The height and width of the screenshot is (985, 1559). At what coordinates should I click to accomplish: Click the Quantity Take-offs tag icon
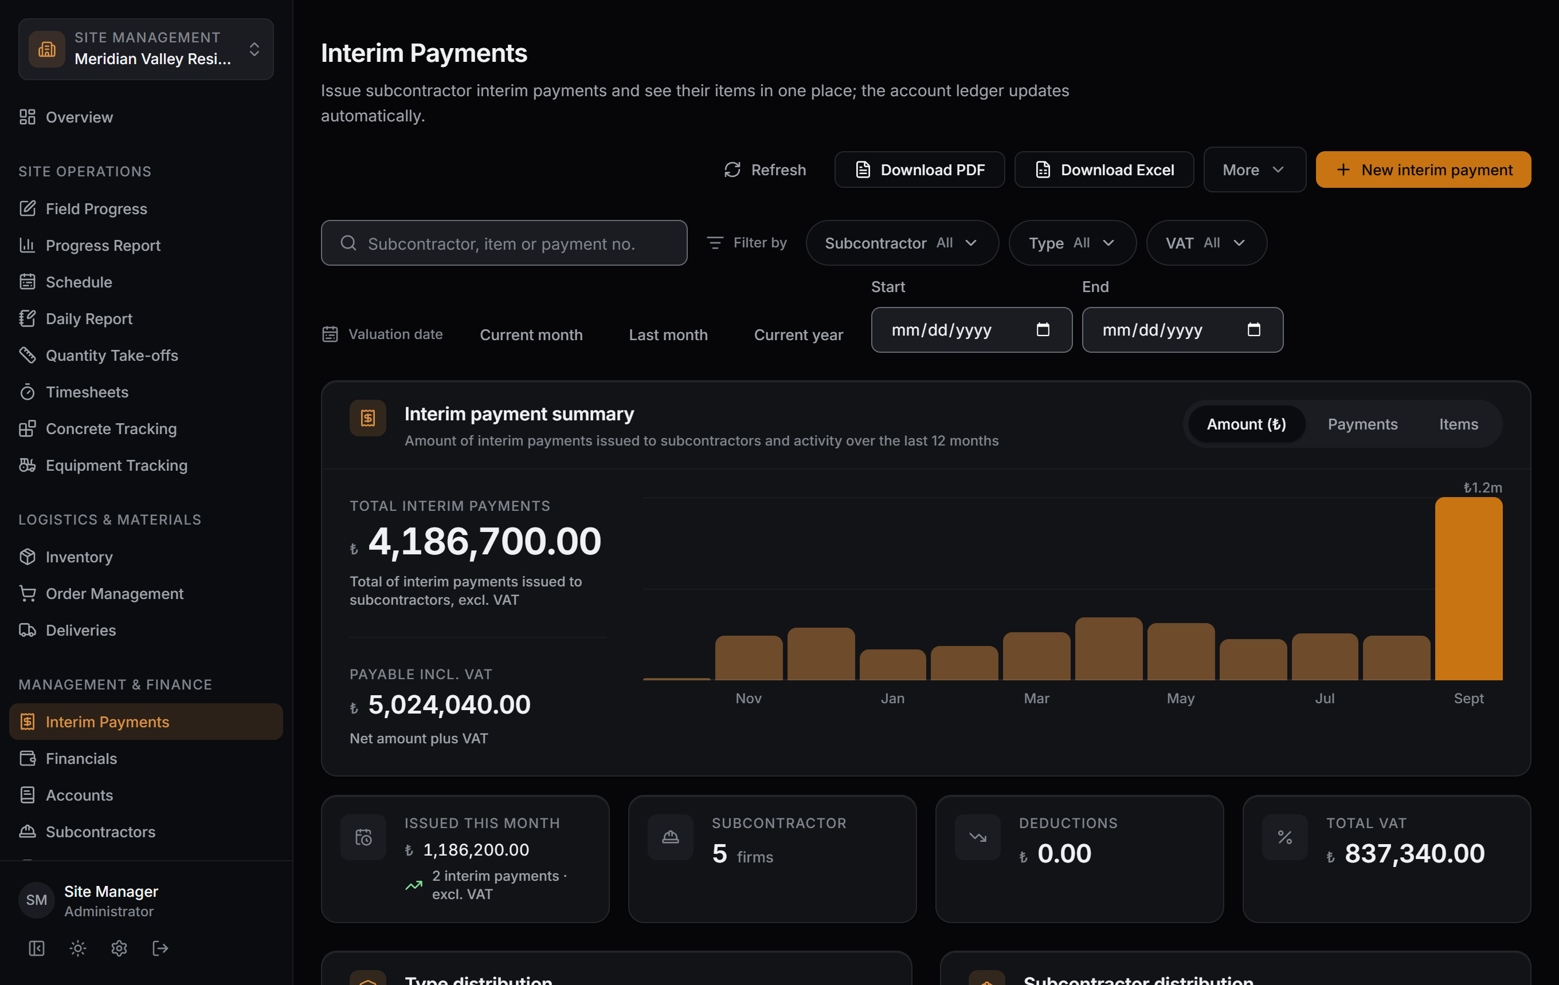[27, 355]
